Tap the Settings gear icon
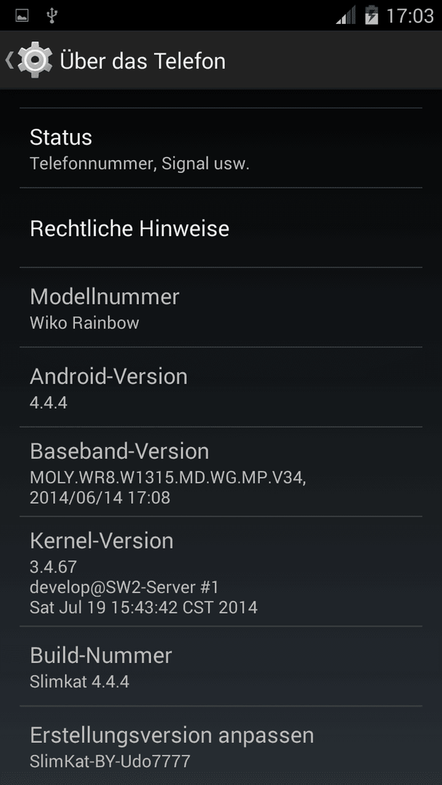 pos(35,60)
